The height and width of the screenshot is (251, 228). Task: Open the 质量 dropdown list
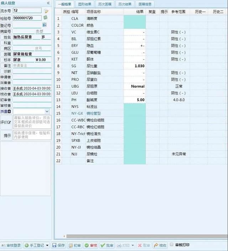[47, 111]
